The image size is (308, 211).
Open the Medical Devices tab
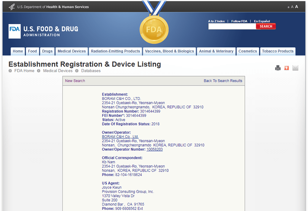pos(72,51)
